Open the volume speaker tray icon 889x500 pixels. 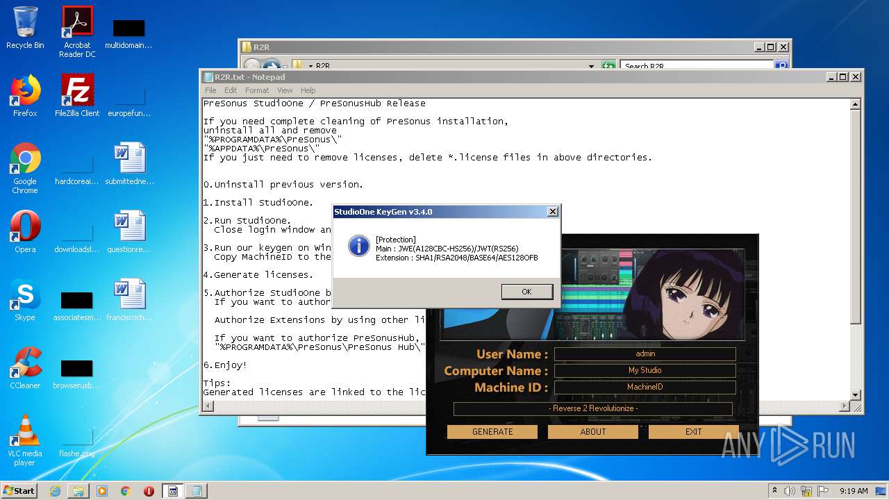point(791,491)
